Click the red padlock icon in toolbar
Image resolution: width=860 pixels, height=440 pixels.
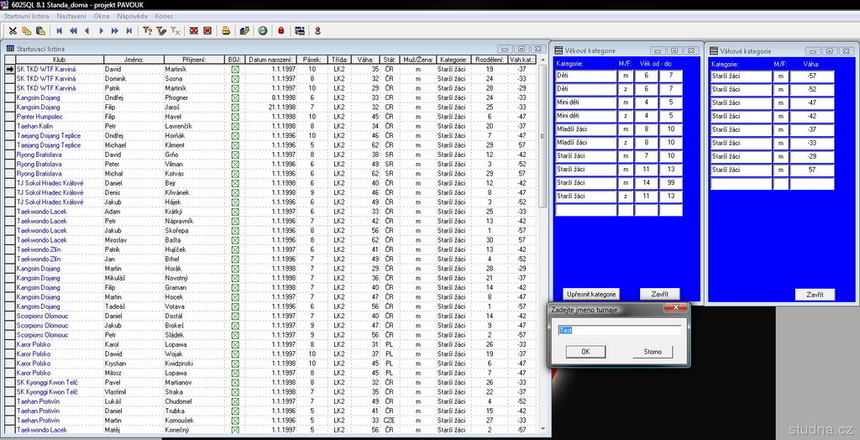pyautogui.click(x=281, y=30)
